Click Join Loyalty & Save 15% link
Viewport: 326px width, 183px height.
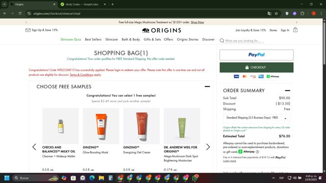251,30
